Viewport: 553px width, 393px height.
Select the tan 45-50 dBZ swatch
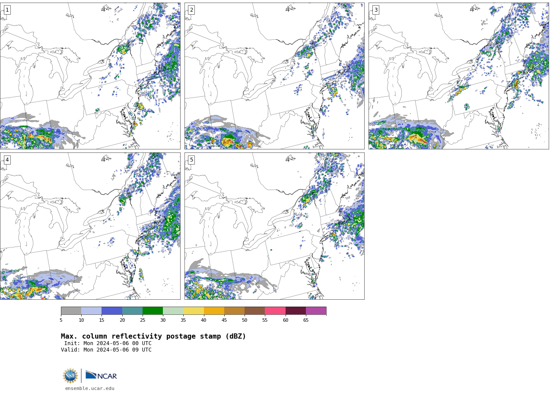pyautogui.click(x=234, y=311)
